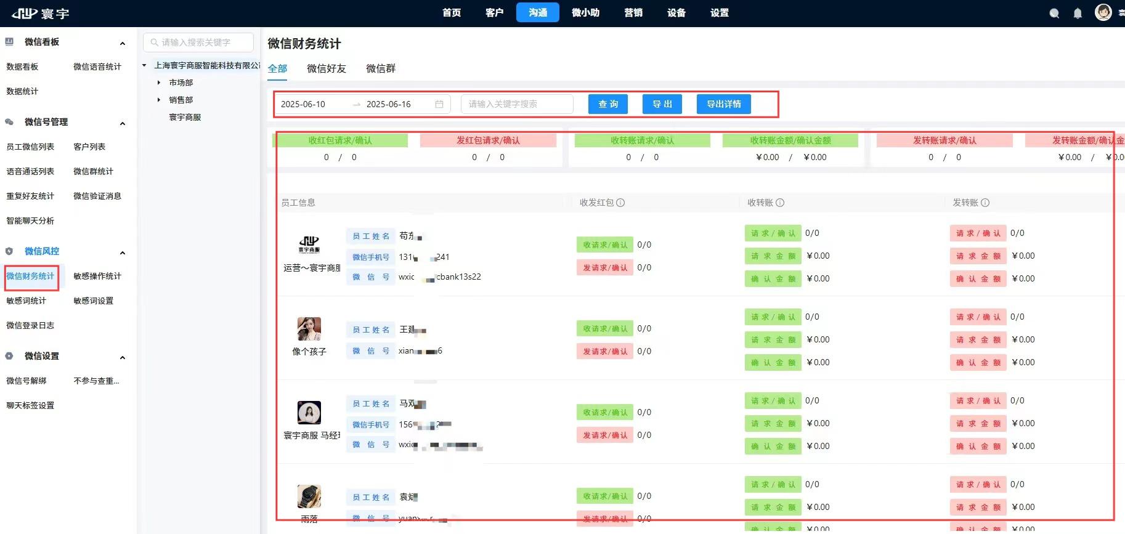This screenshot has width=1125, height=534.
Task: Open 敏感词设置 in sidebar
Action: click(x=93, y=301)
